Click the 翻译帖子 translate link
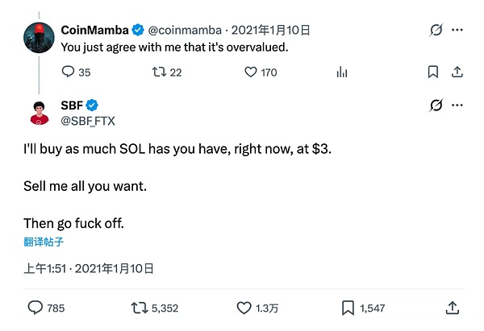 44,241
